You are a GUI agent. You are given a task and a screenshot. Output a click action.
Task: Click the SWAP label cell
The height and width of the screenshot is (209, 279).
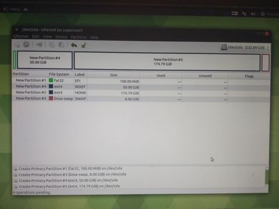tap(81, 99)
